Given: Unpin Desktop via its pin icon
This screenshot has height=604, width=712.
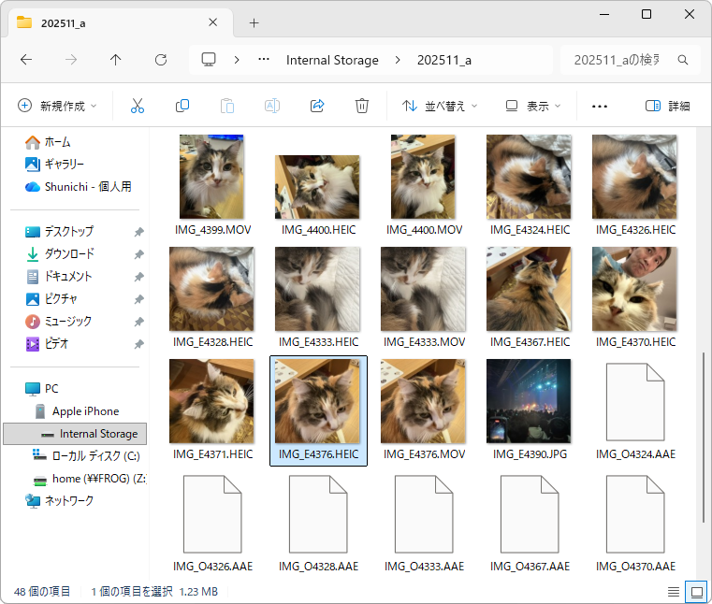Looking at the screenshot, I should (139, 232).
